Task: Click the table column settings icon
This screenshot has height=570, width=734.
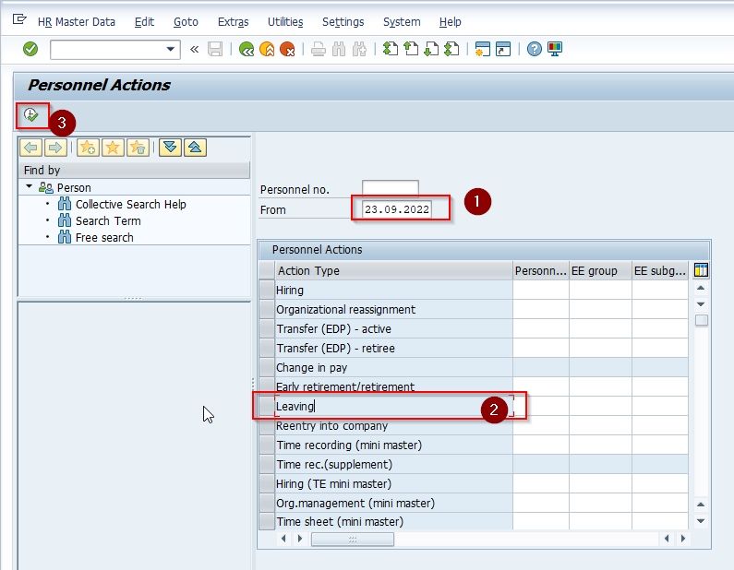Action: tap(701, 270)
